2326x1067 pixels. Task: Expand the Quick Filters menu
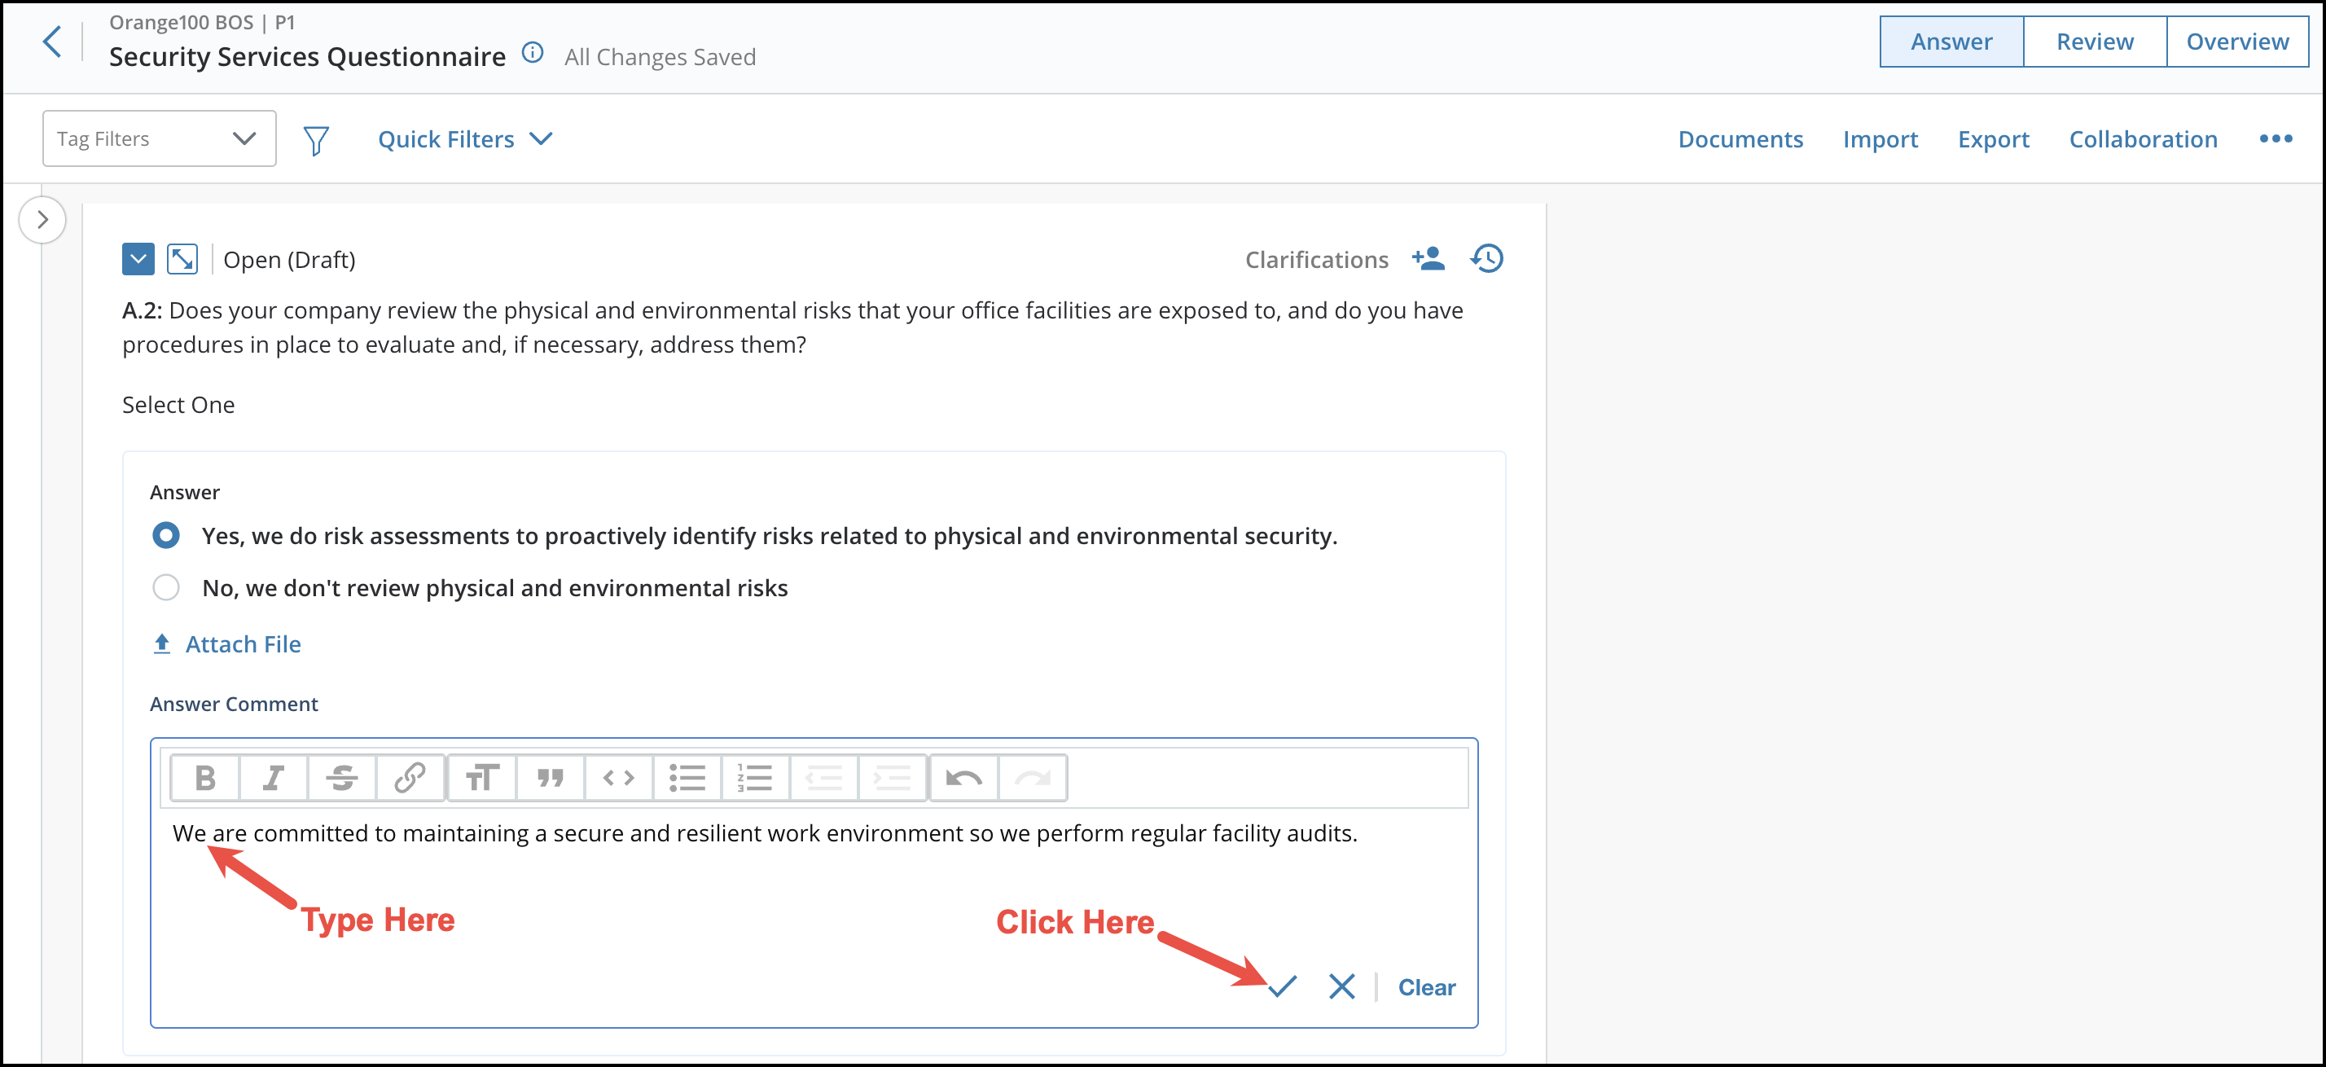point(464,139)
